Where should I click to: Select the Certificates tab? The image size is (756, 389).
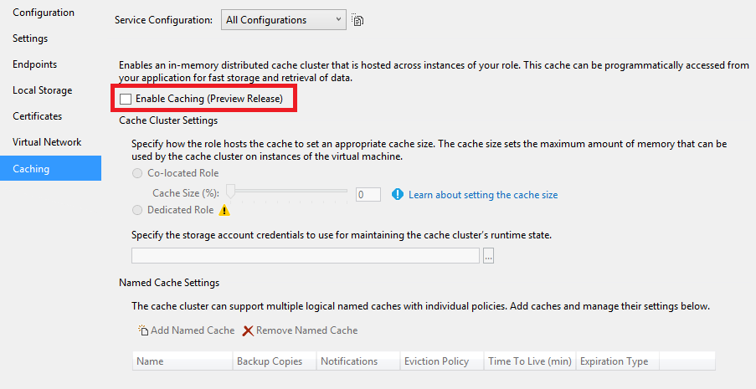[x=38, y=116]
